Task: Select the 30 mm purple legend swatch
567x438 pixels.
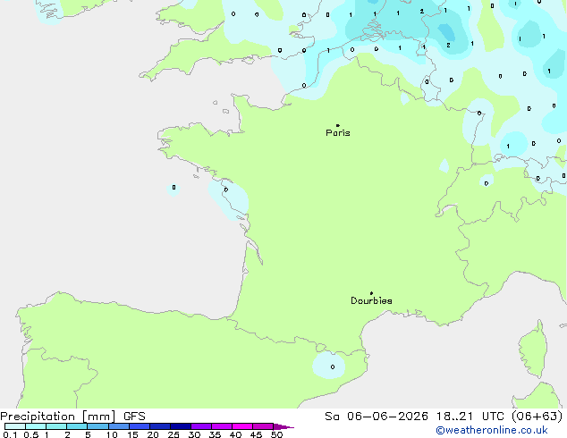Action: point(200,426)
